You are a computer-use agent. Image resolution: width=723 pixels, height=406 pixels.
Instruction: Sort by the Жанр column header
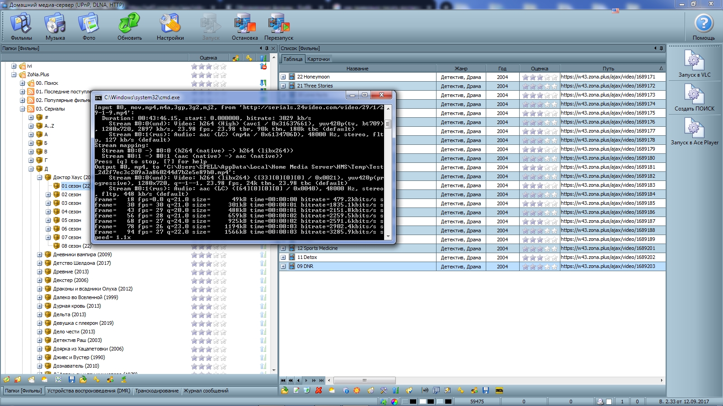coord(461,69)
